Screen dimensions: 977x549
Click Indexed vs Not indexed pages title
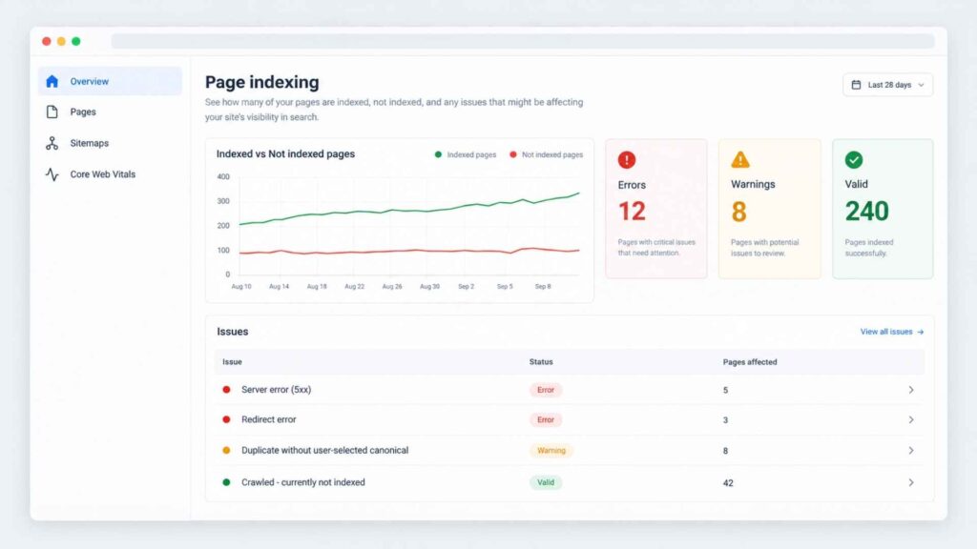pyautogui.click(x=285, y=153)
